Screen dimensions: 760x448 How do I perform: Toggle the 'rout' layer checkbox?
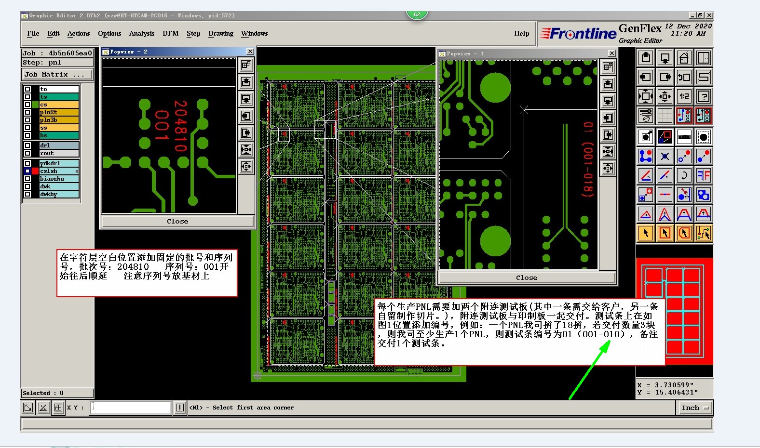(27, 153)
